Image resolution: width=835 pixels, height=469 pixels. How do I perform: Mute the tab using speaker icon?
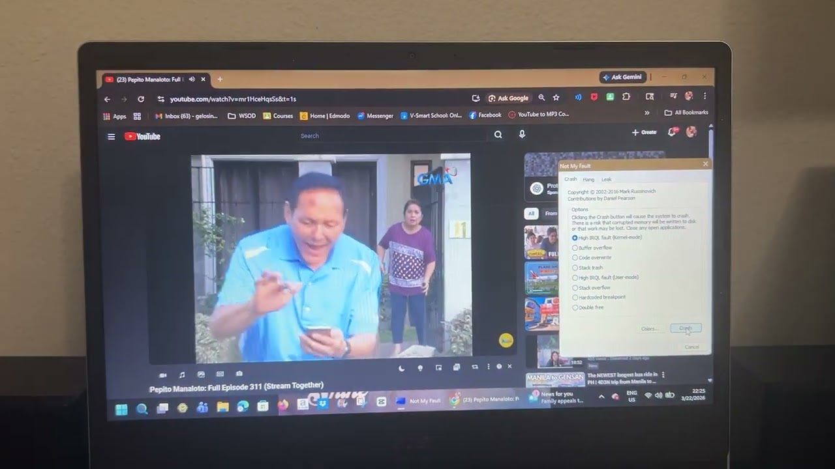coord(192,79)
